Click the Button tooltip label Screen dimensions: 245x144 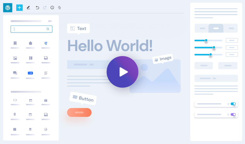(83, 98)
